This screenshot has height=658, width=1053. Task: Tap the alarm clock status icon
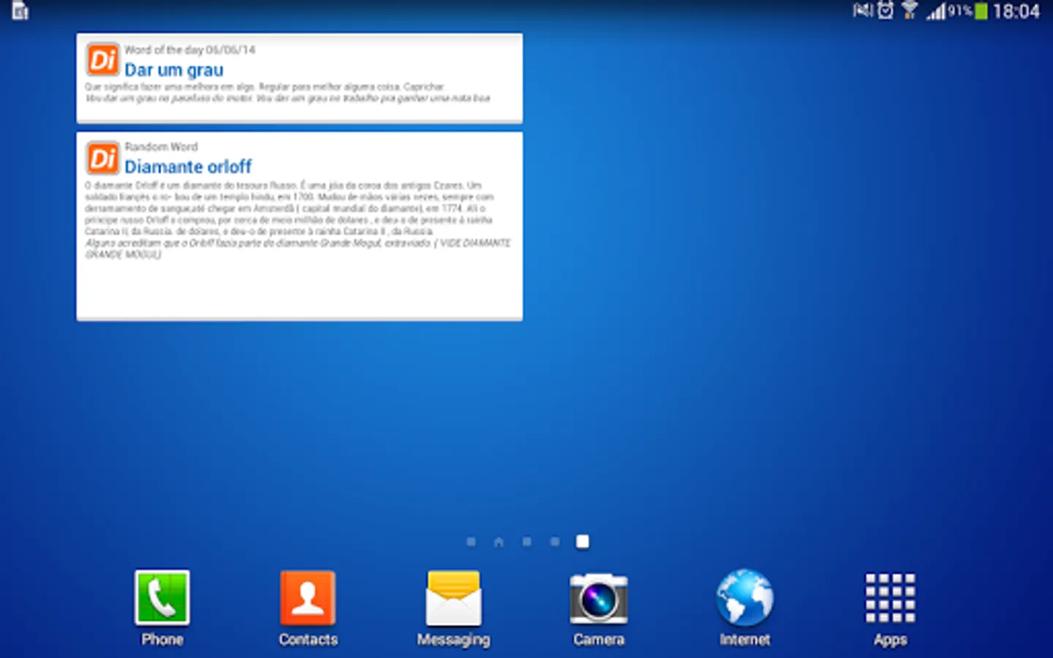(x=886, y=10)
